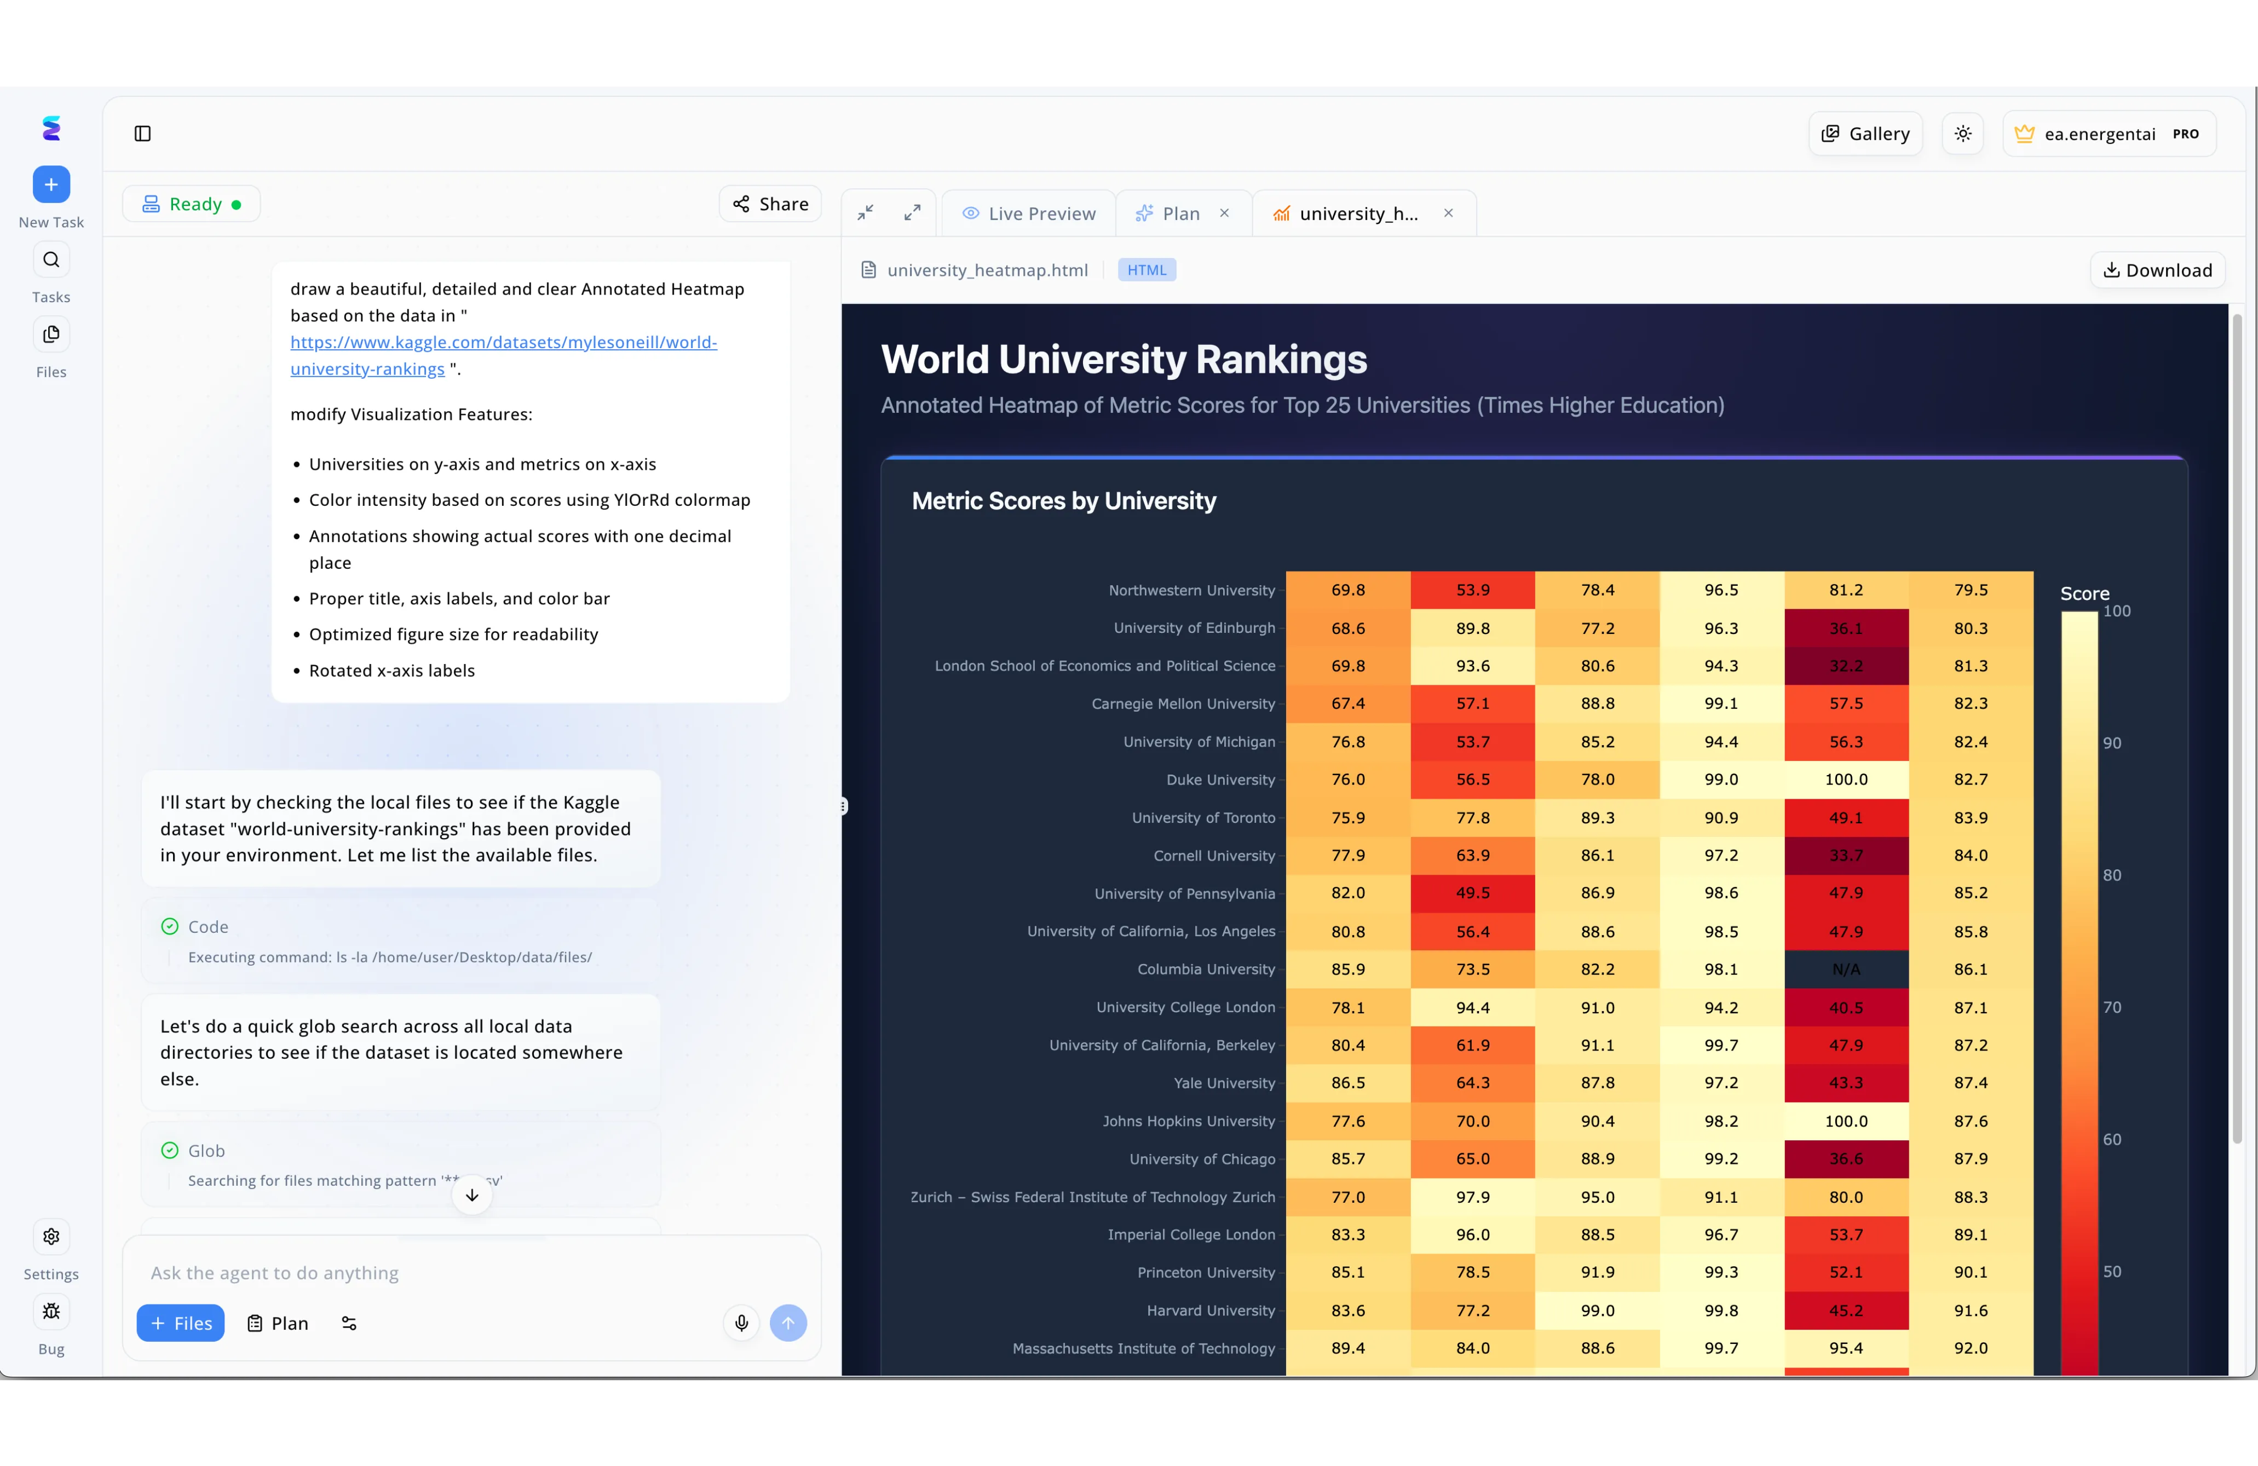
Task: Expand the Glob search step details
Action: coord(205,1150)
